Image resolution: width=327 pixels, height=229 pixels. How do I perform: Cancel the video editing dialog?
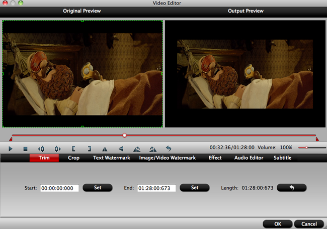point(309,224)
